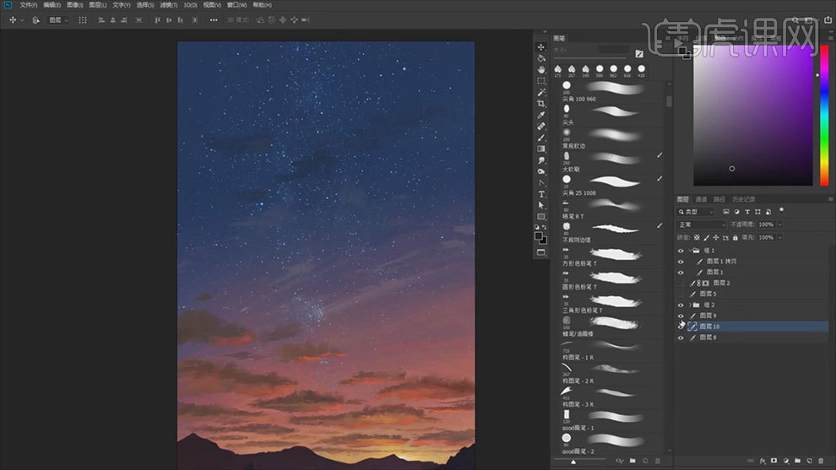Screen dimensions: 836x470
Task: Select the Horizontal Type tool
Action: click(541, 194)
